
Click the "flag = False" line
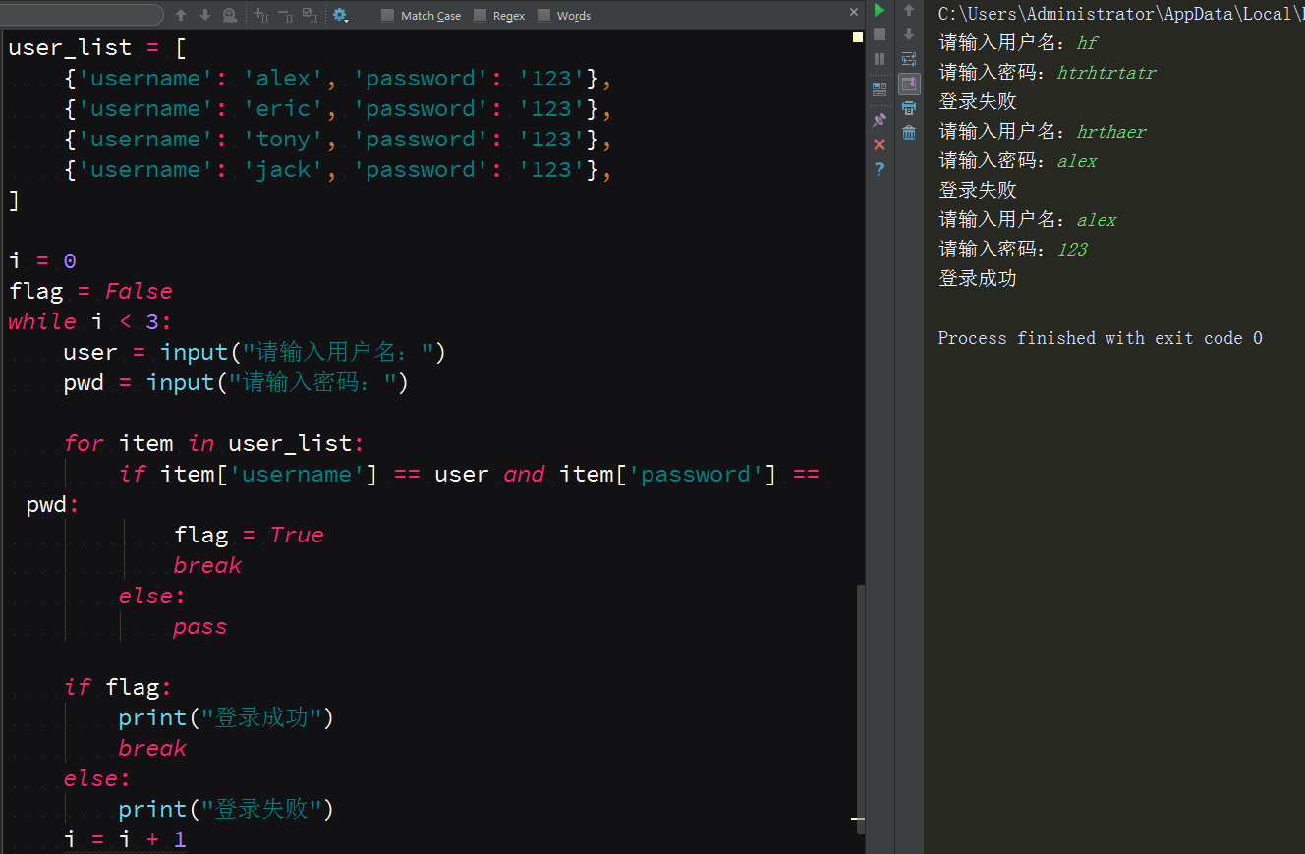point(90,291)
